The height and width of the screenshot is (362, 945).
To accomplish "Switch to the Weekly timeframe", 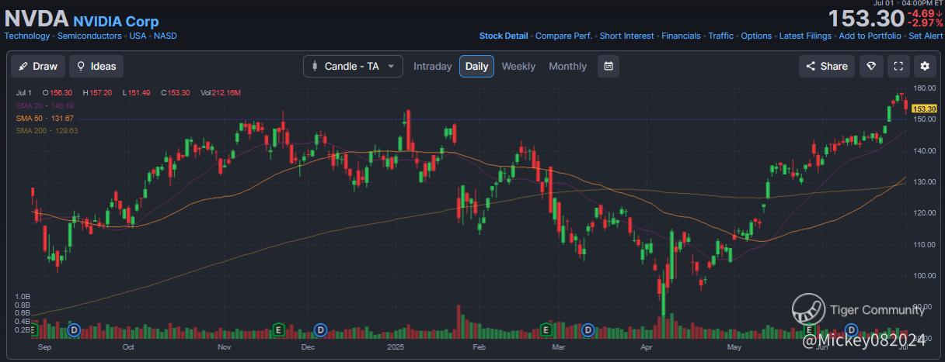I will coord(518,66).
